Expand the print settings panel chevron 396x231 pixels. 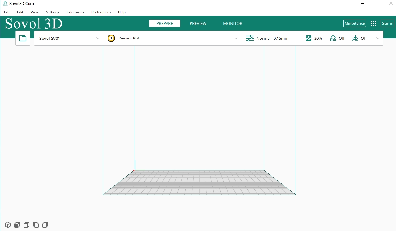point(378,38)
